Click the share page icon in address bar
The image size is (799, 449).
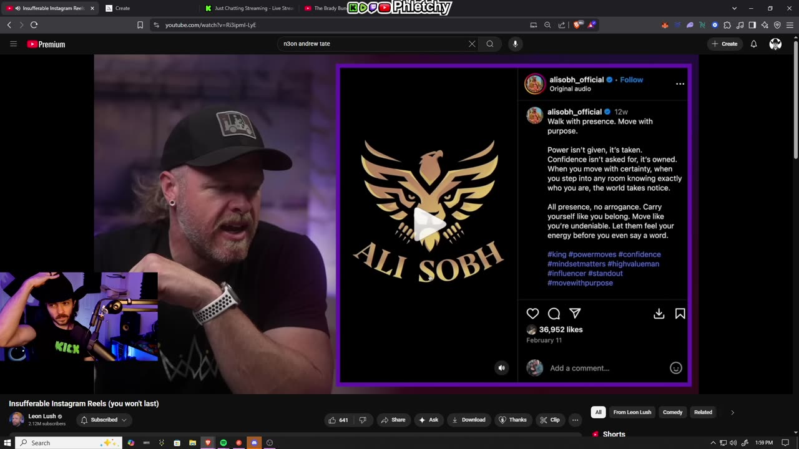point(562,25)
